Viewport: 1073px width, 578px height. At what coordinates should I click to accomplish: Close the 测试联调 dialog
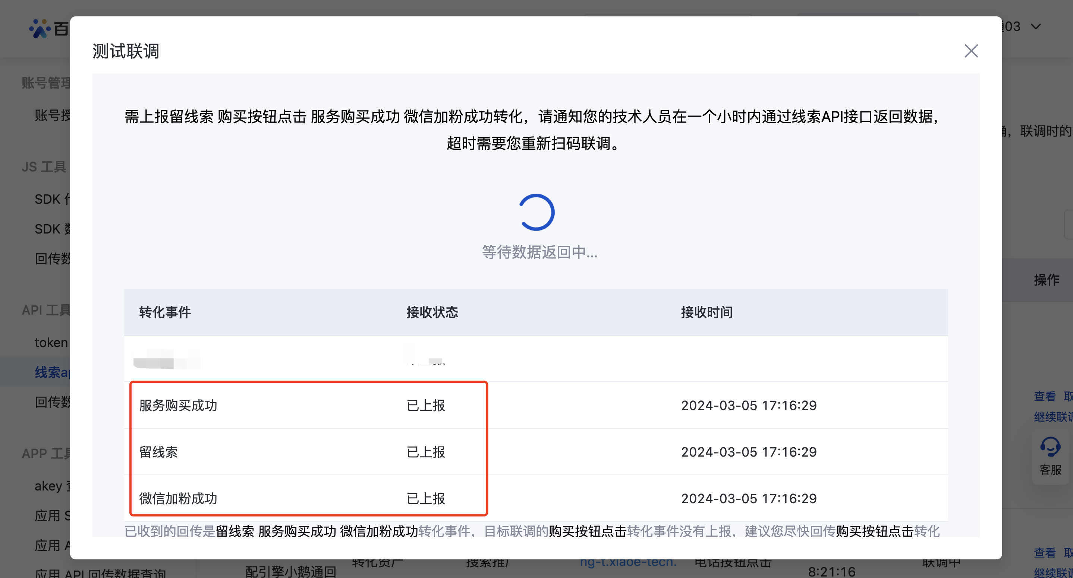pyautogui.click(x=971, y=51)
